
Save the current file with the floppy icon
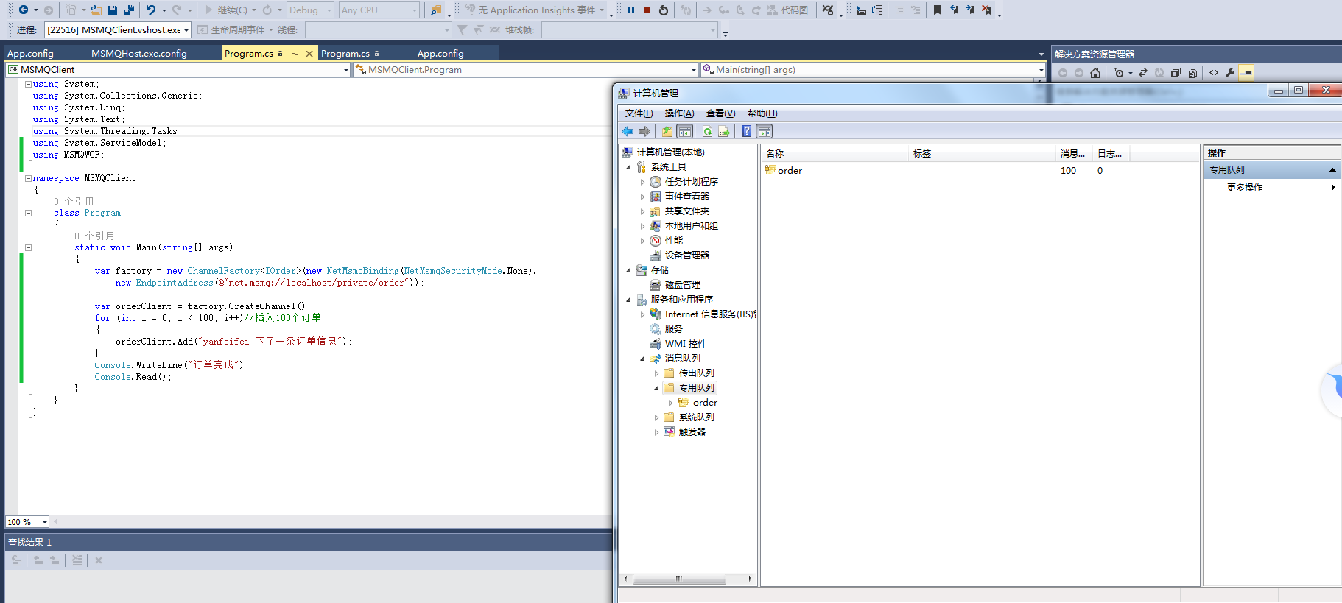click(x=113, y=10)
